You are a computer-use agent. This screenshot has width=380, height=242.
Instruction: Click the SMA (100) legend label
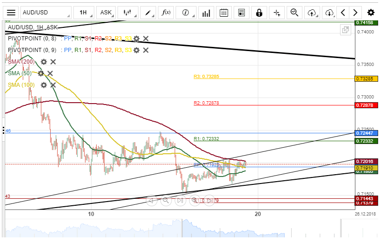click(x=21, y=85)
